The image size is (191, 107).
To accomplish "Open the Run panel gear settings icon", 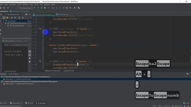I will tap(26, 14).
